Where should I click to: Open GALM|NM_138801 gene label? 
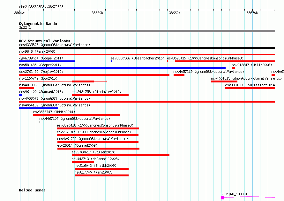click(x=234, y=194)
